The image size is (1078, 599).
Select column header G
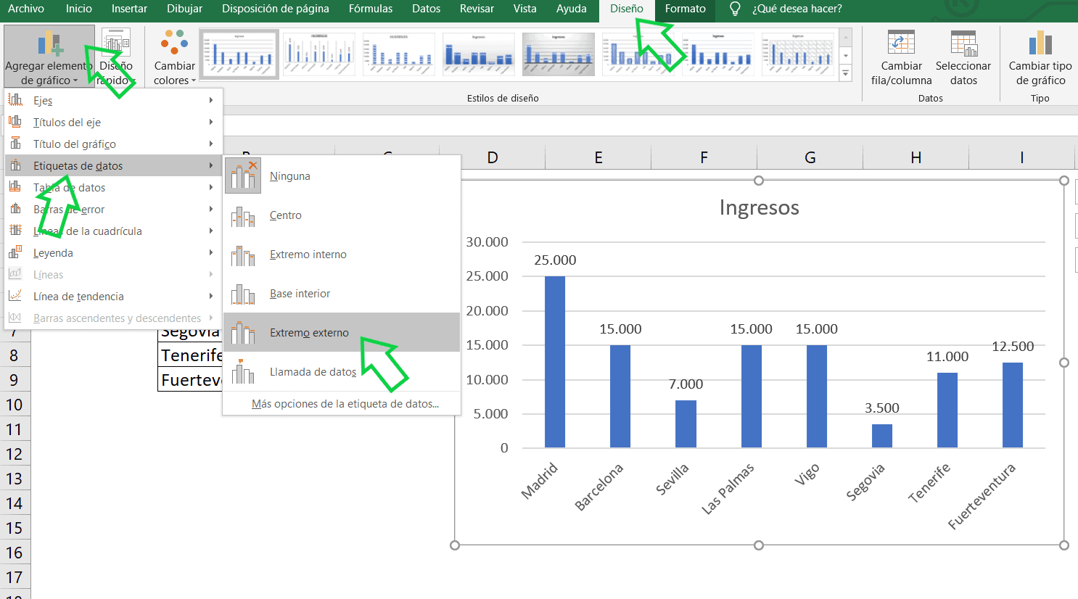(810, 157)
